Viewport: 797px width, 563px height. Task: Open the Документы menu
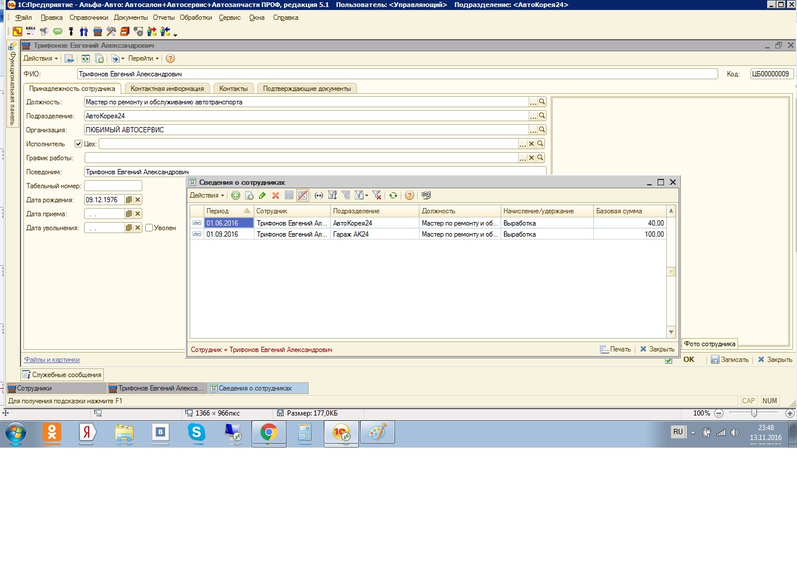[131, 17]
